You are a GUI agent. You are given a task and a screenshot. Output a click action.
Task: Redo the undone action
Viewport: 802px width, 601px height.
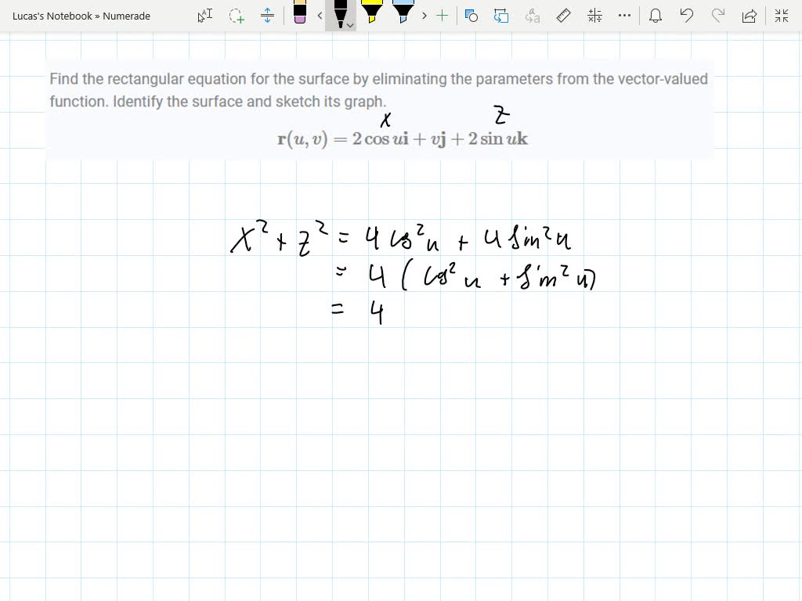pyautogui.click(x=718, y=15)
